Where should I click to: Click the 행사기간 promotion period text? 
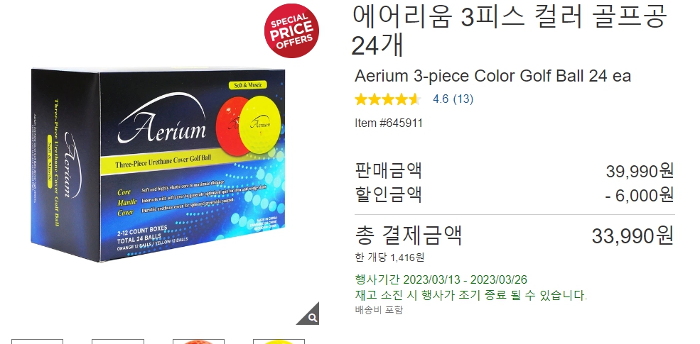441,280
